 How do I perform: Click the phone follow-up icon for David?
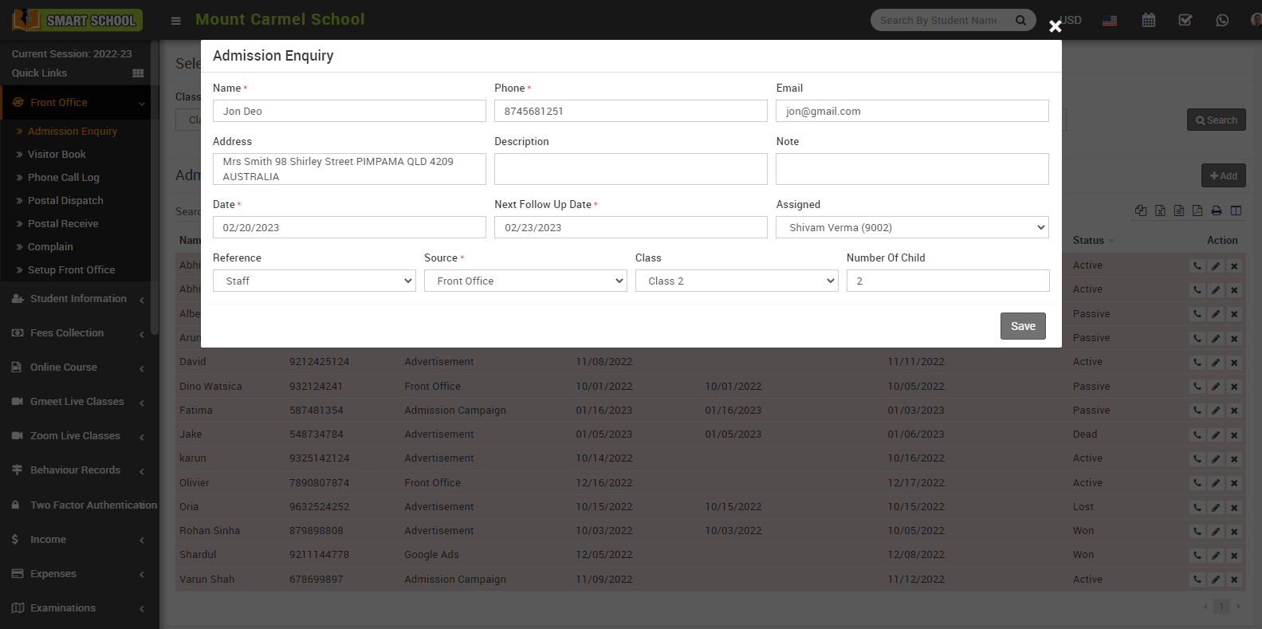coord(1197,363)
